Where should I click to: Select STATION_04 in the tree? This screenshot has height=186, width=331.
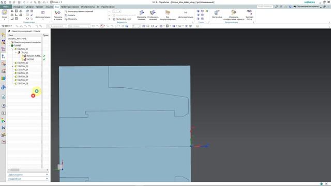(x=21, y=70)
